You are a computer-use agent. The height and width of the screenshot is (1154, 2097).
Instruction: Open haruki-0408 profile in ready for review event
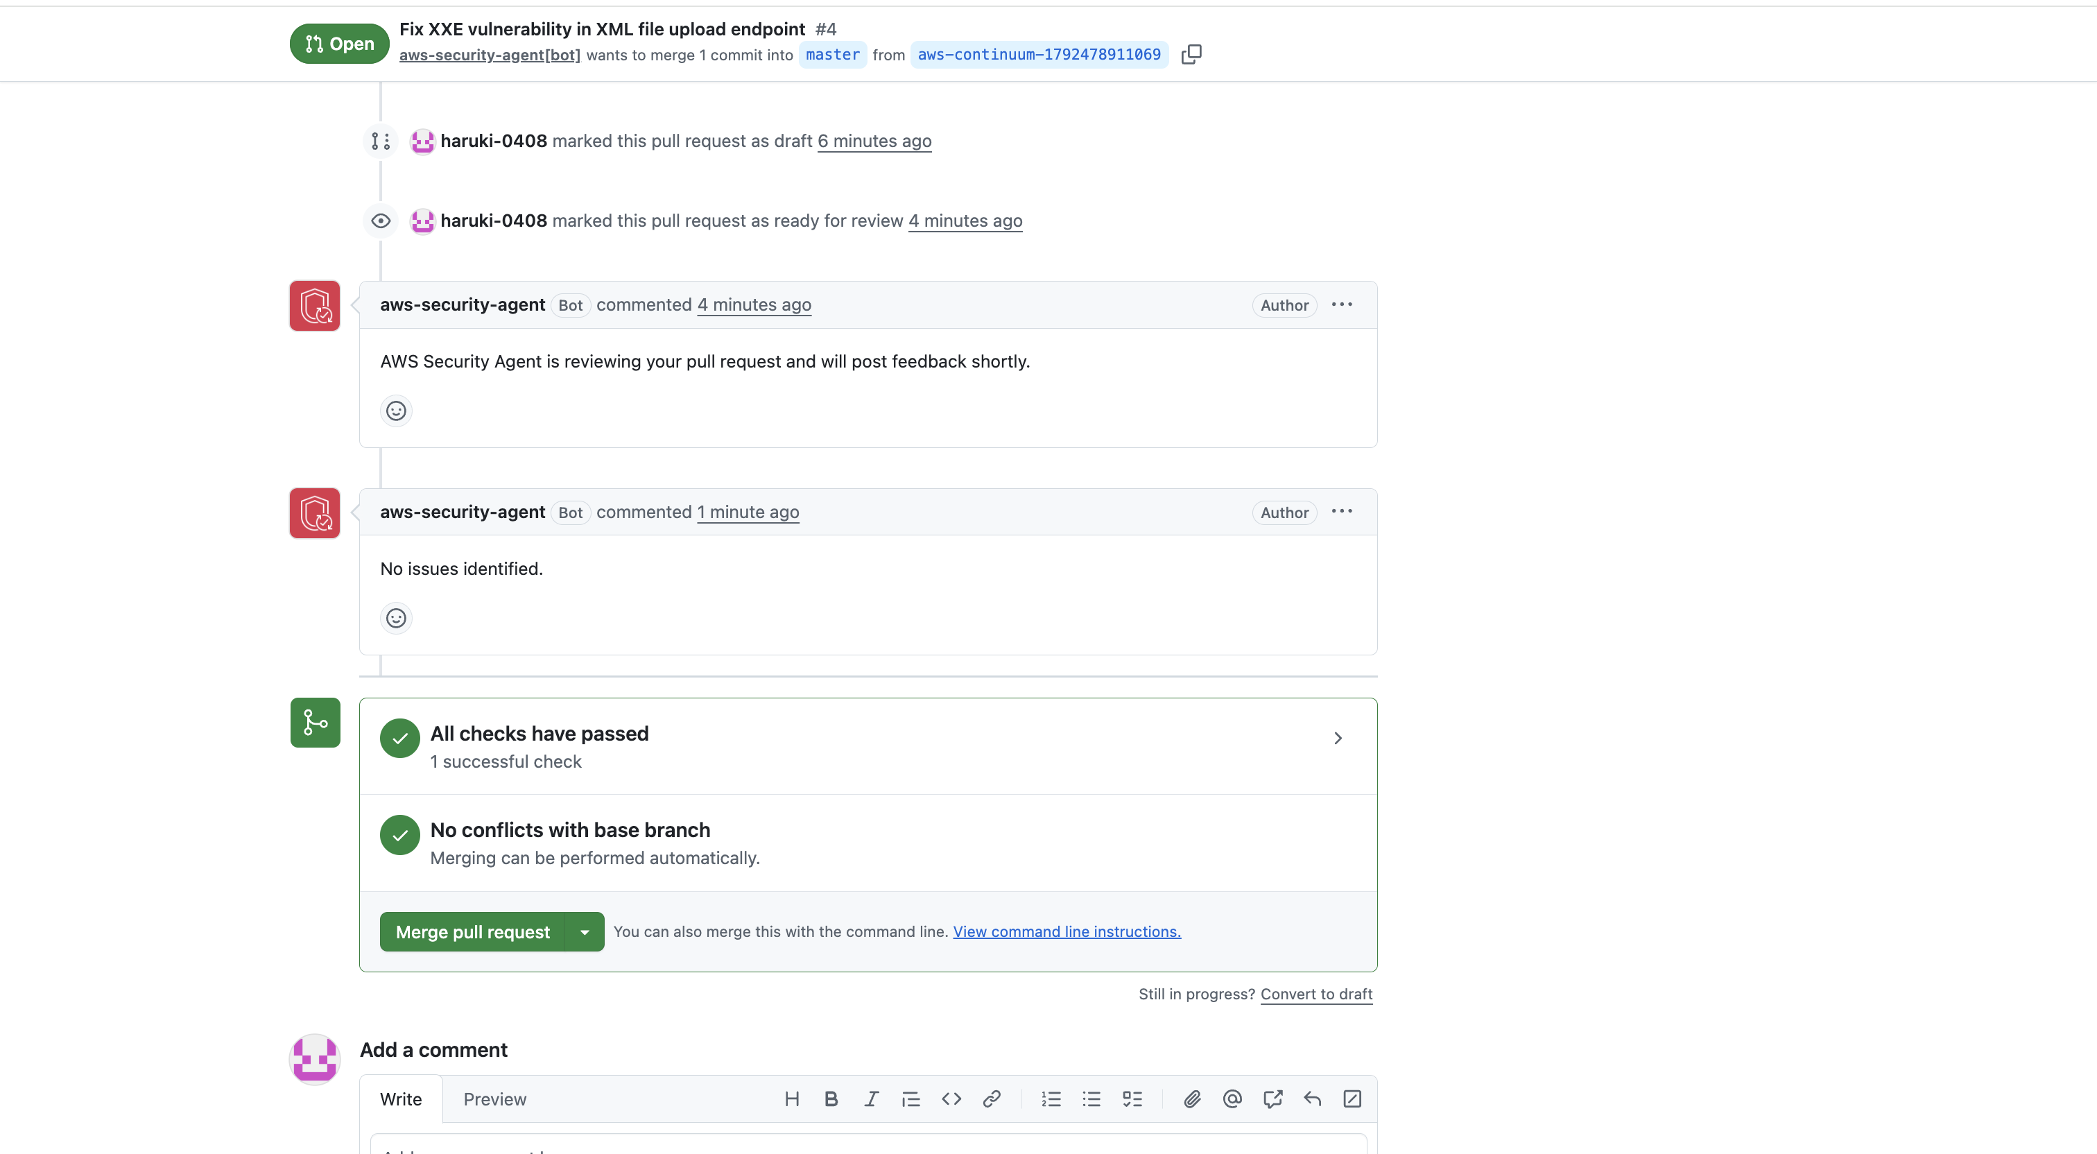(493, 221)
